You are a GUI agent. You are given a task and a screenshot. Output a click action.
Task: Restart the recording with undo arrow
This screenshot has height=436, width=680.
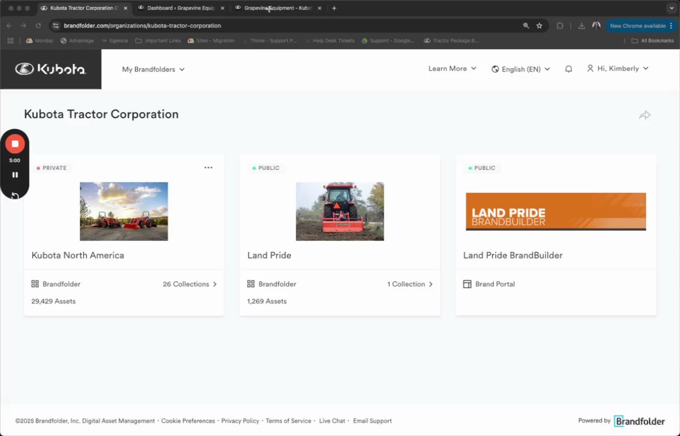15,195
